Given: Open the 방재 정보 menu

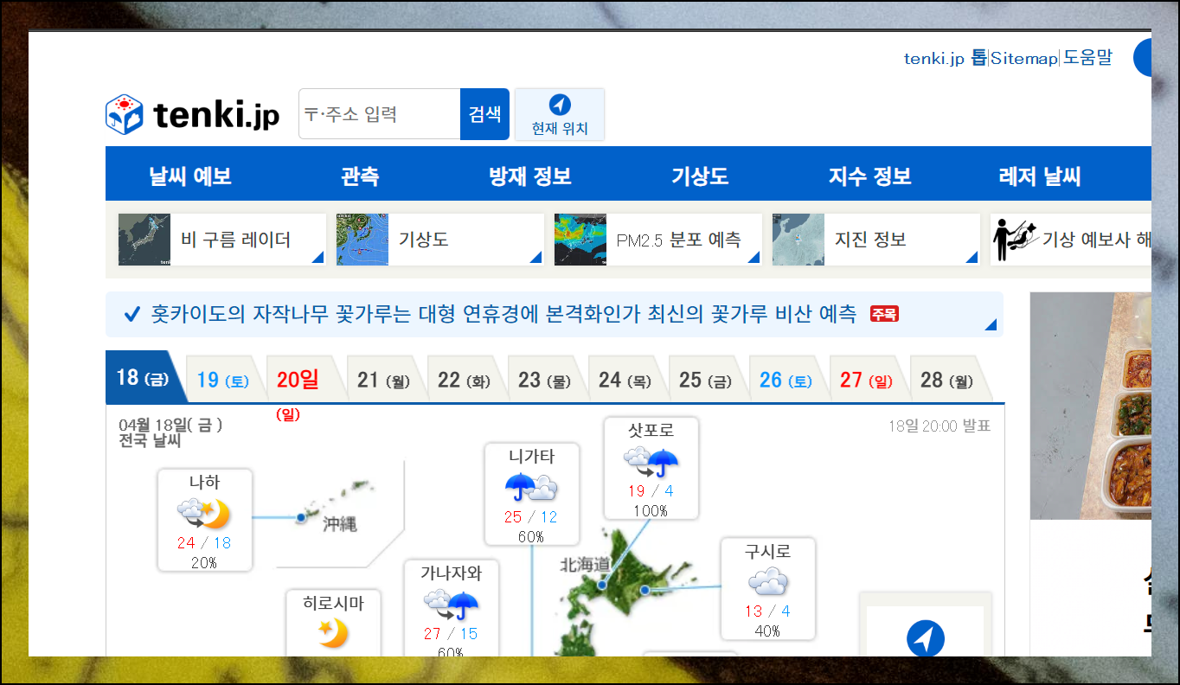Looking at the screenshot, I should point(530,177).
